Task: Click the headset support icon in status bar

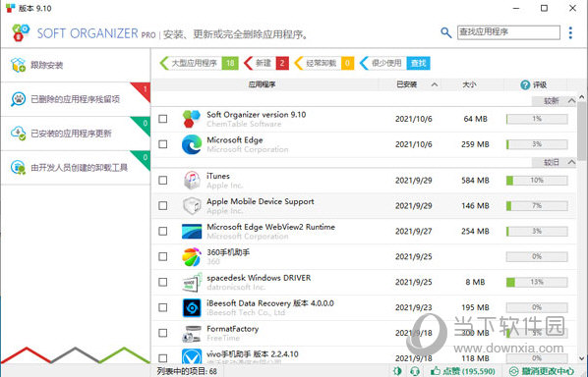Action: click(x=415, y=371)
